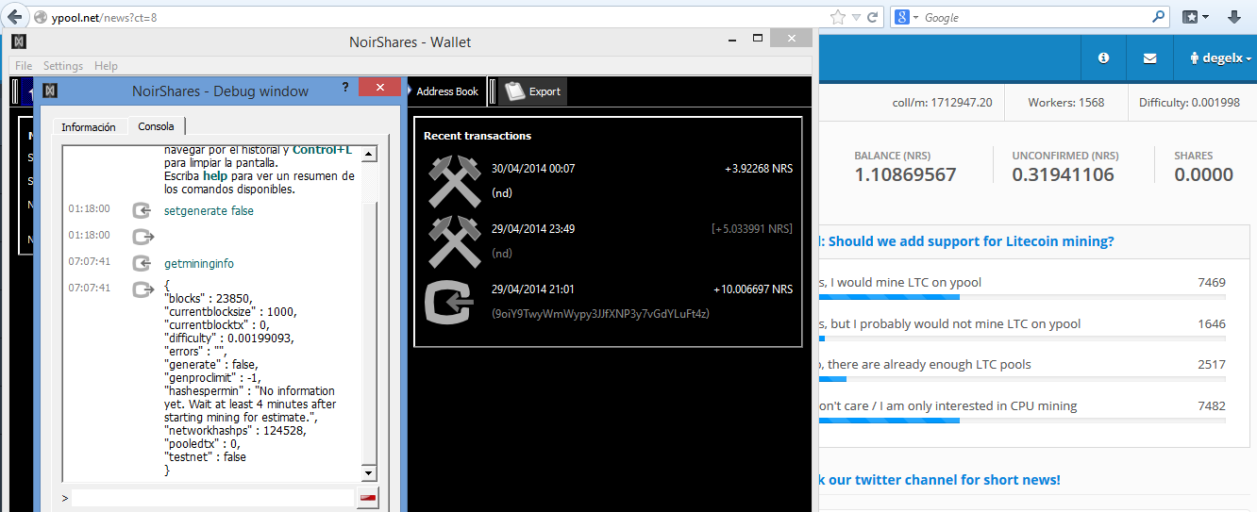This screenshot has height=512, width=1257.
Task: Open the downloads arrow icon
Action: click(1234, 17)
